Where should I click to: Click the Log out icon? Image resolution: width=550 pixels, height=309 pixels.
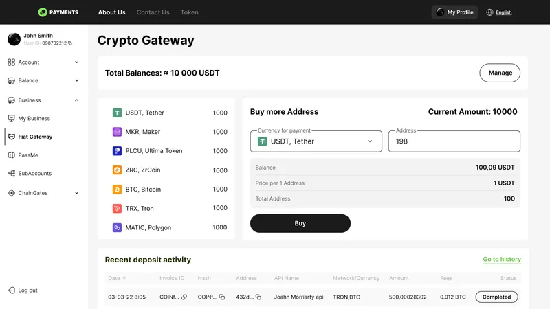[x=11, y=290]
